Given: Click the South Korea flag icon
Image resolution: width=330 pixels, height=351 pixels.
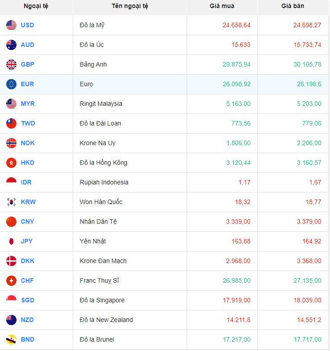Looking at the screenshot, I should (x=11, y=202).
